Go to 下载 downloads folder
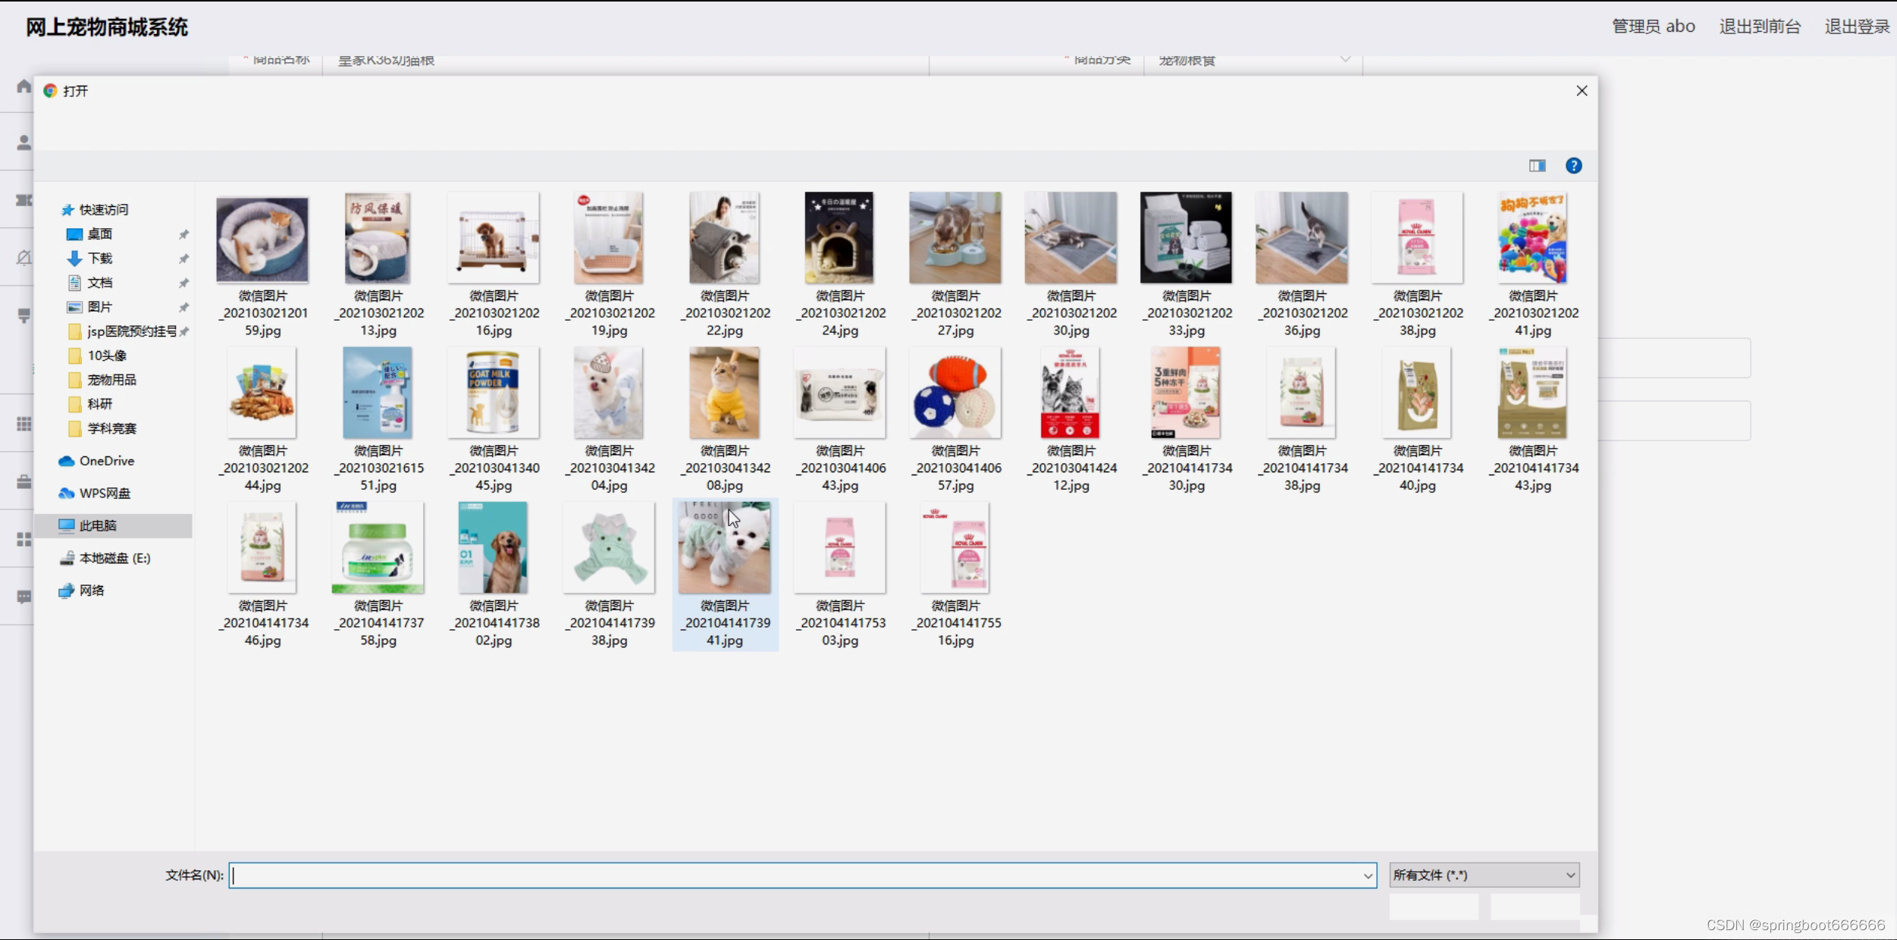The width and height of the screenshot is (1897, 940). [x=99, y=258]
